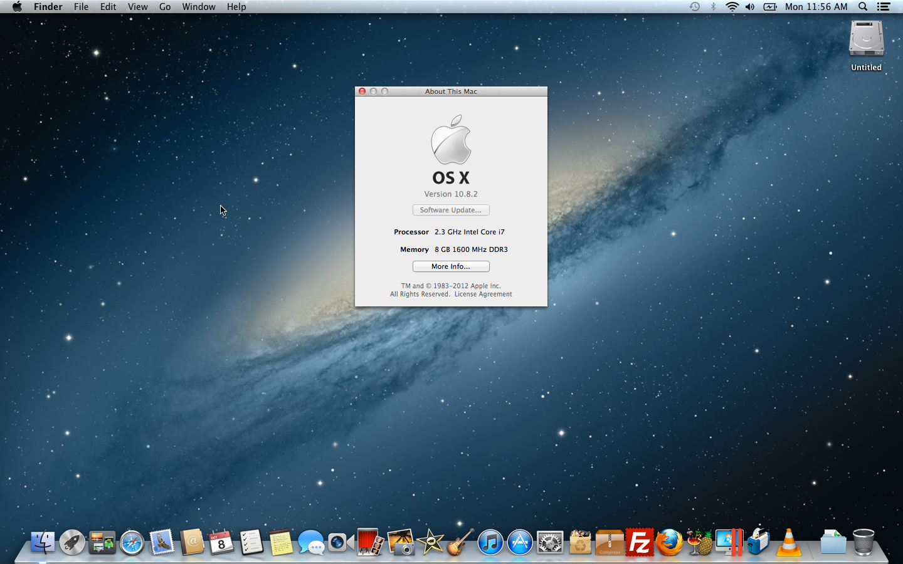Open Mail stamp icon in Dock
This screenshot has height=564, width=903.
point(162,543)
